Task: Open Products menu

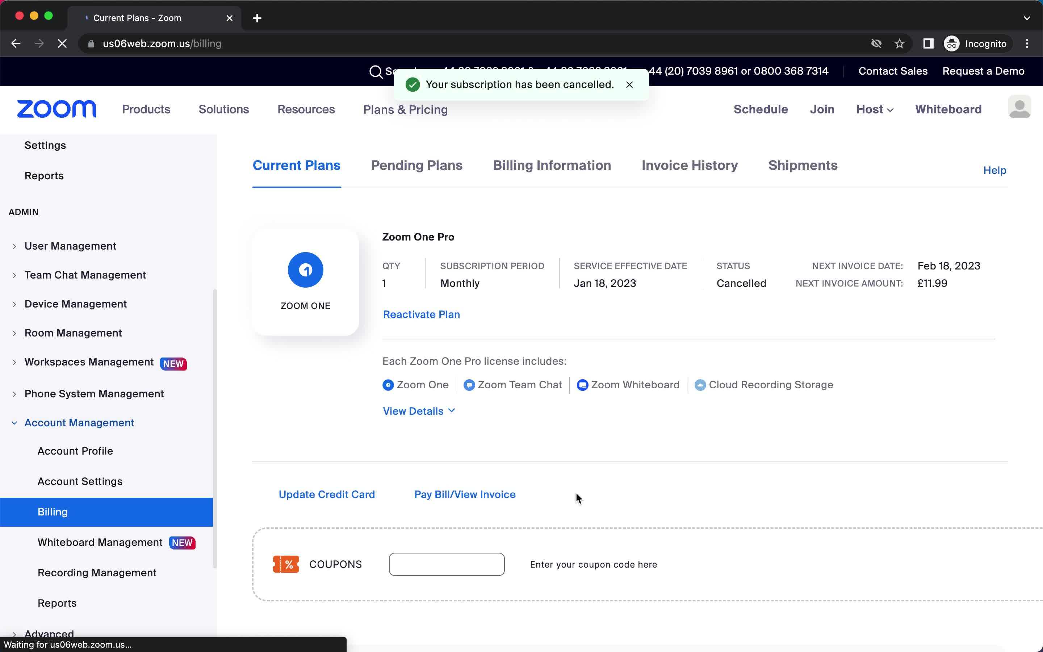Action: point(146,109)
